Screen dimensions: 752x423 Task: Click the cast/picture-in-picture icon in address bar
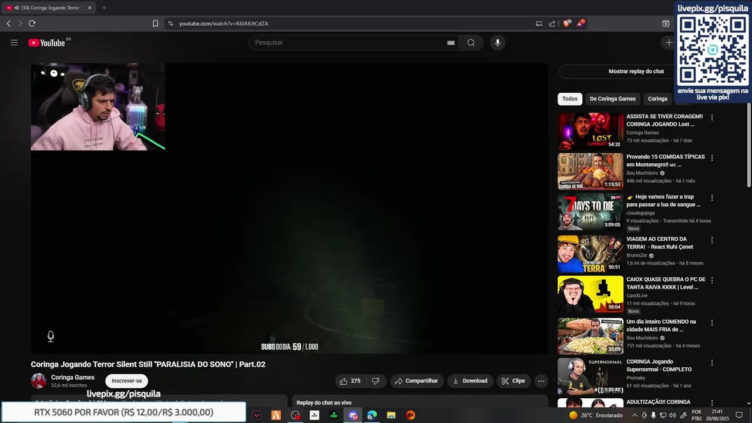[x=539, y=23]
